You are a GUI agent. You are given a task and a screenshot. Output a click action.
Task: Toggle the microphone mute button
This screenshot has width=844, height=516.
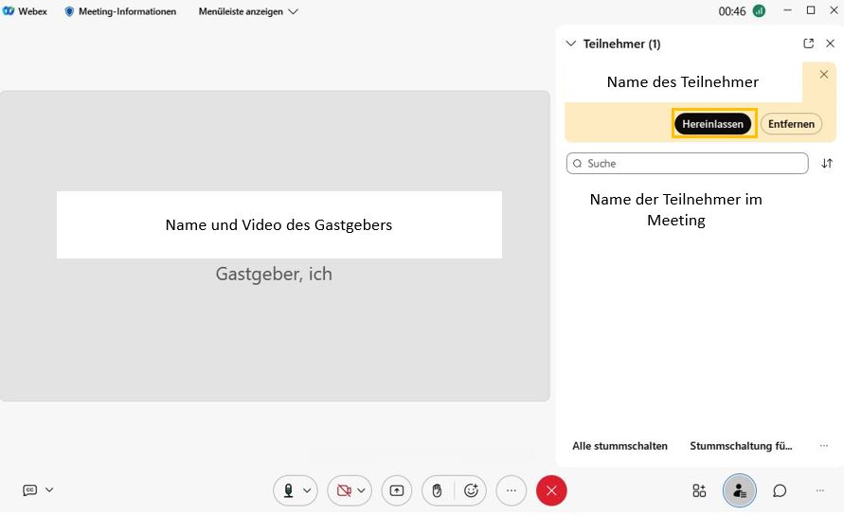[288, 490]
